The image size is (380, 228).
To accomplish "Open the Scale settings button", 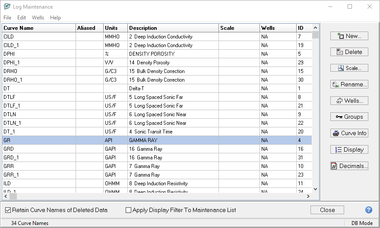I will coord(349,68).
